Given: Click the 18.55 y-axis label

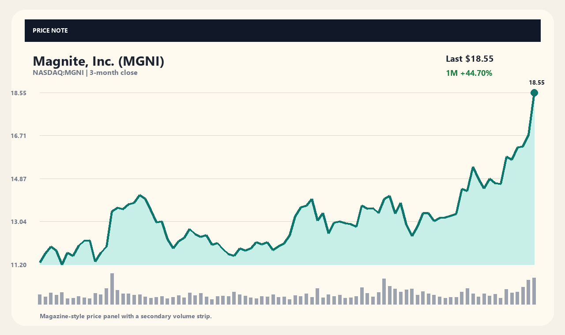Looking at the screenshot, I should click(x=19, y=93).
